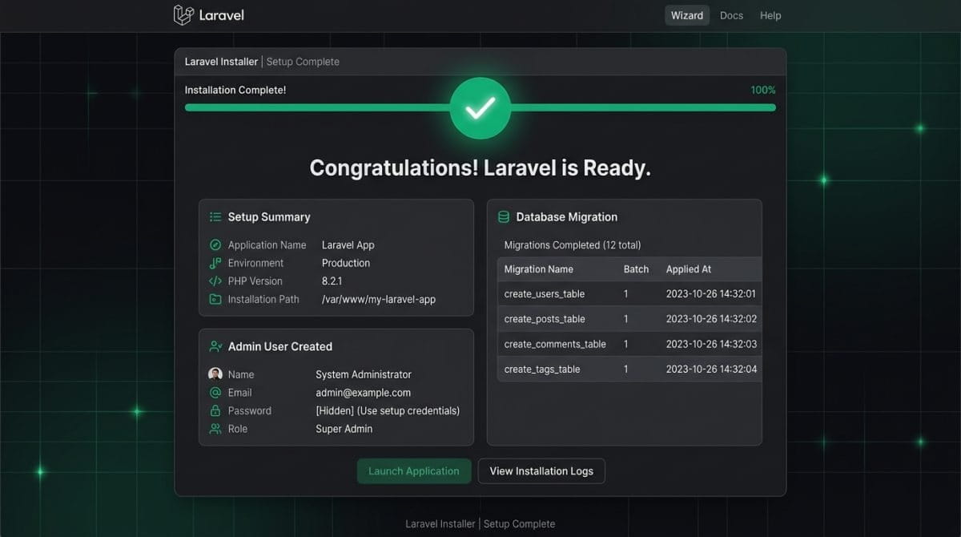Select the create_posts_table migration row
Image resolution: width=961 pixels, height=537 pixels.
pyautogui.click(x=629, y=319)
